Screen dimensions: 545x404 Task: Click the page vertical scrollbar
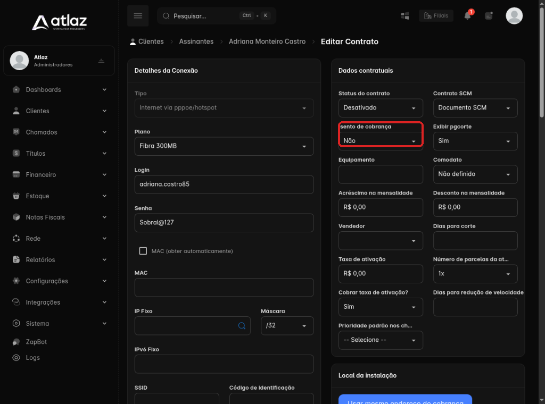542,63
